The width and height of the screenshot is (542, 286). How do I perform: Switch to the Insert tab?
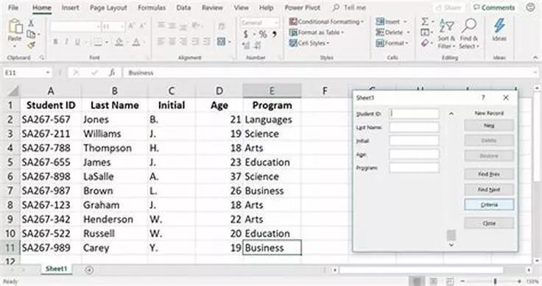[70, 7]
